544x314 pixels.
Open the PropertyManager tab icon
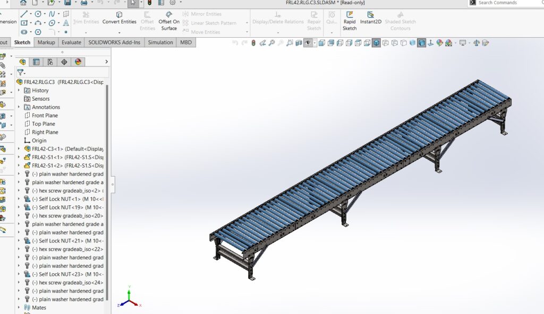(36, 62)
